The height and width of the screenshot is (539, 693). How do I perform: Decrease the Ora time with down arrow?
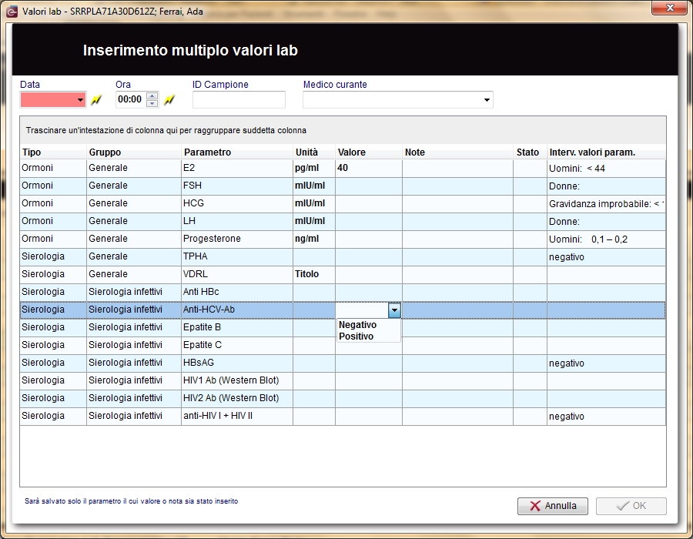coord(152,104)
